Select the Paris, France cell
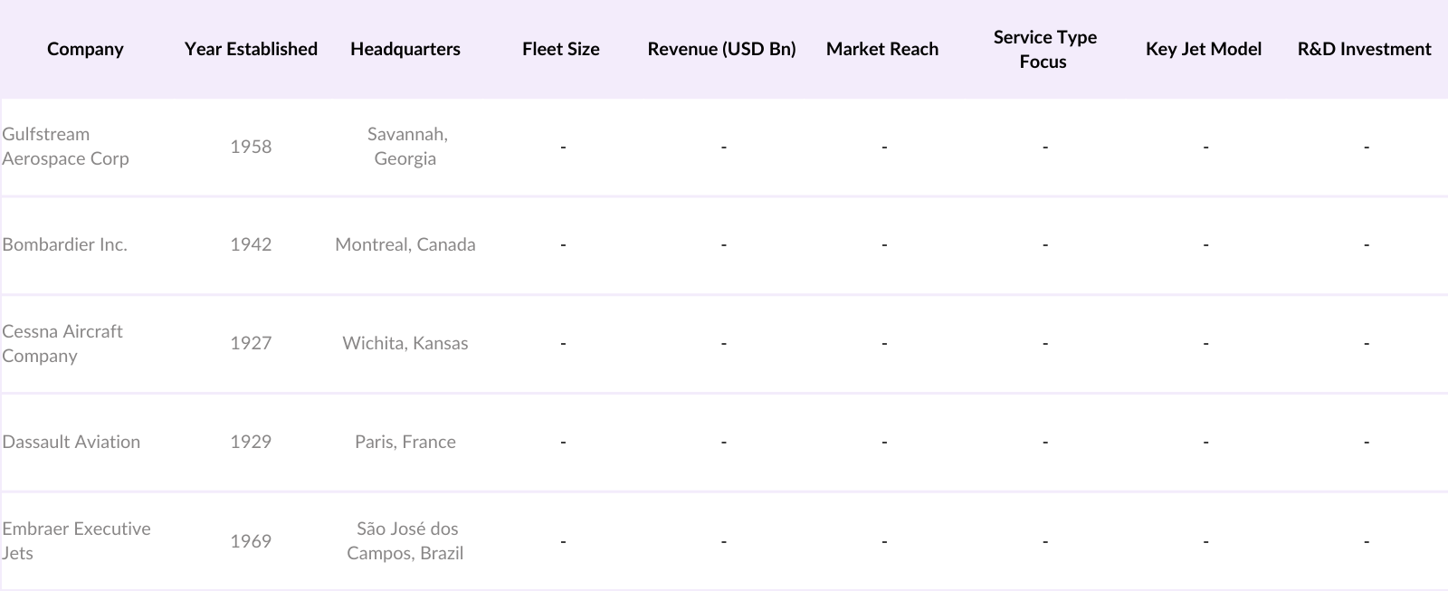 405,442
